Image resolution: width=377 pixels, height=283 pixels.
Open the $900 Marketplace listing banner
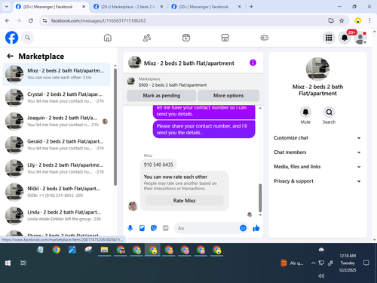tap(193, 82)
